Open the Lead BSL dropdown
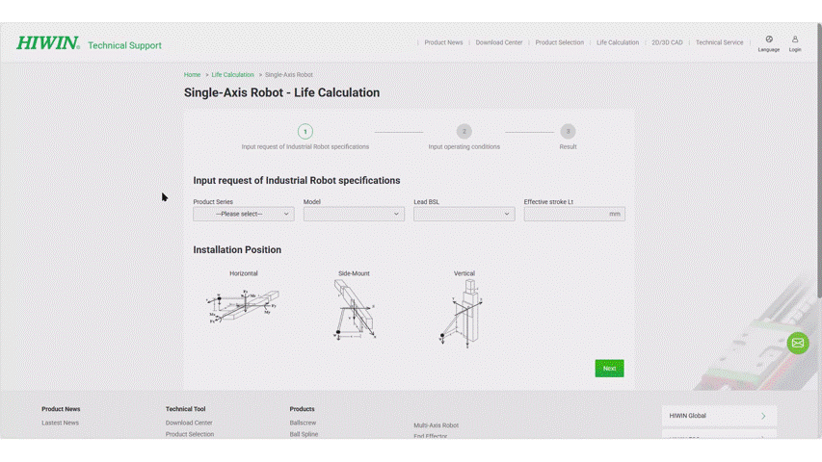 coord(464,214)
